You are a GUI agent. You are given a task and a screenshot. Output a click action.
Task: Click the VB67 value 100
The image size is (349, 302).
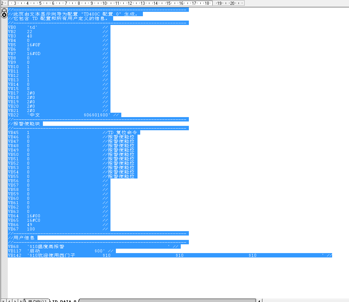click(x=31, y=229)
